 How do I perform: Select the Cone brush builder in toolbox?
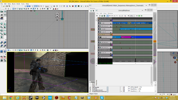tap(5, 24)
